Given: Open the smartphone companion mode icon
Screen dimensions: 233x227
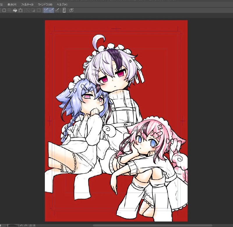Looking at the screenshot, I should click(x=64, y=10).
